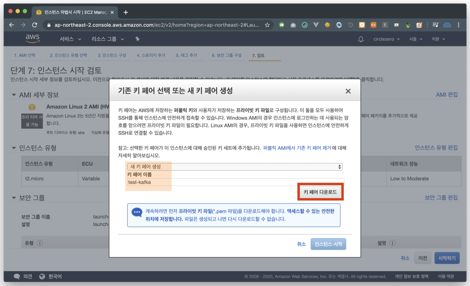
Task: Open 개인 정보 보호 정책 link
Action: point(411,276)
